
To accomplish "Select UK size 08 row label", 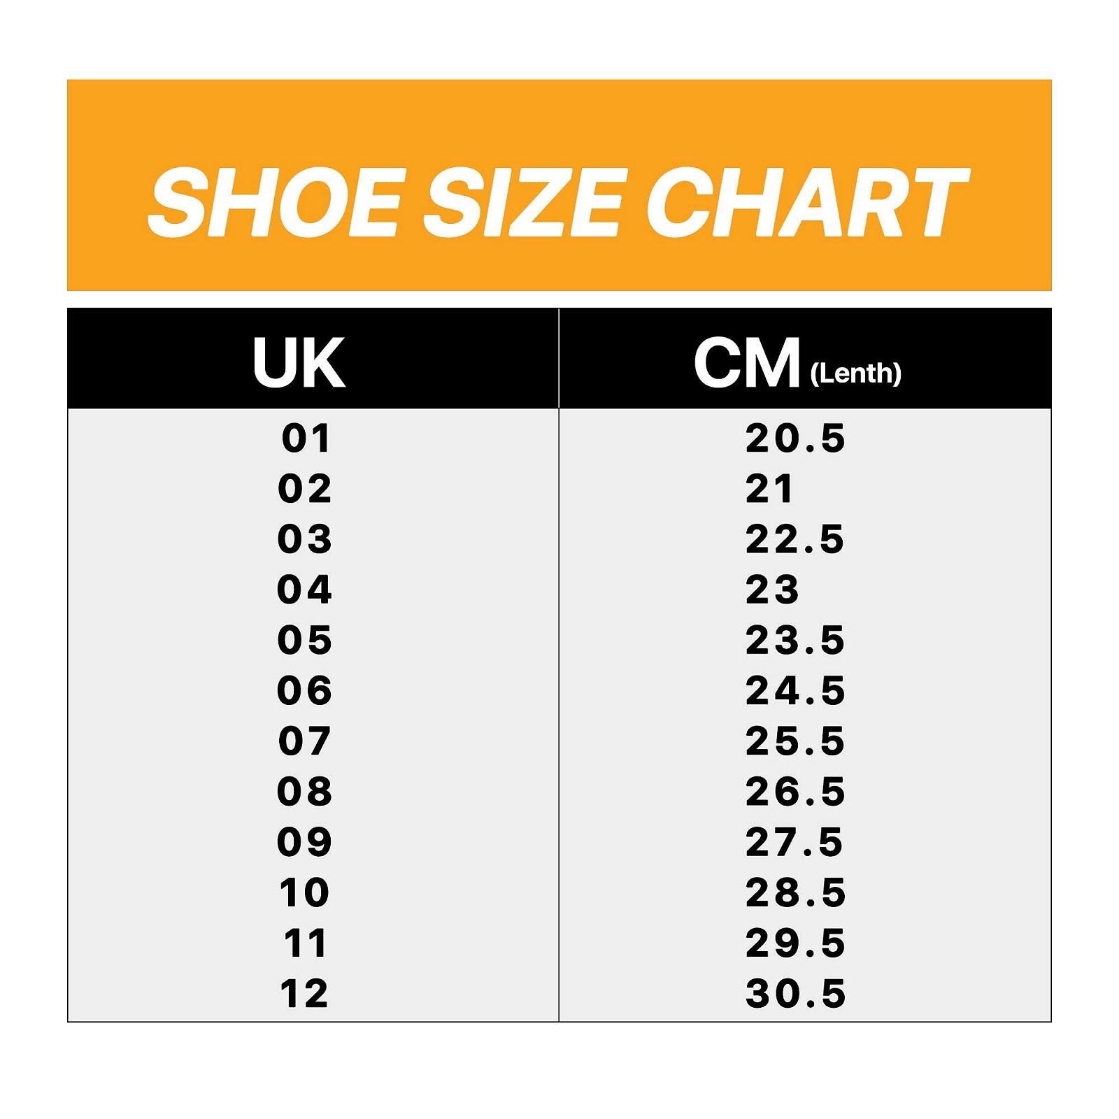I will tap(305, 791).
